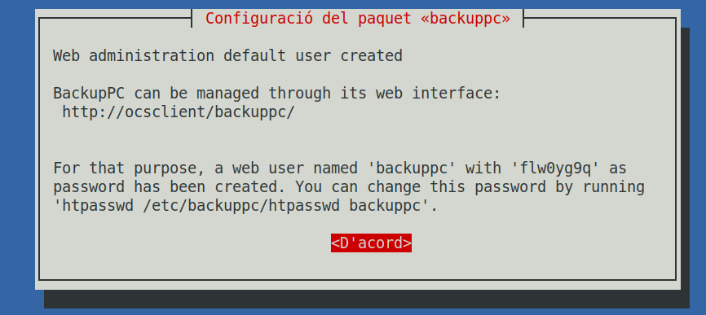Click the dark drop shadow beneath the dialog
The width and height of the screenshot is (706, 315).
point(367,300)
